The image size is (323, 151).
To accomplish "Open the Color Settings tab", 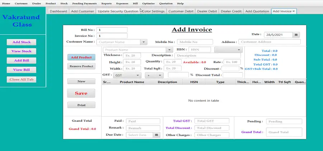I will coord(153,11).
